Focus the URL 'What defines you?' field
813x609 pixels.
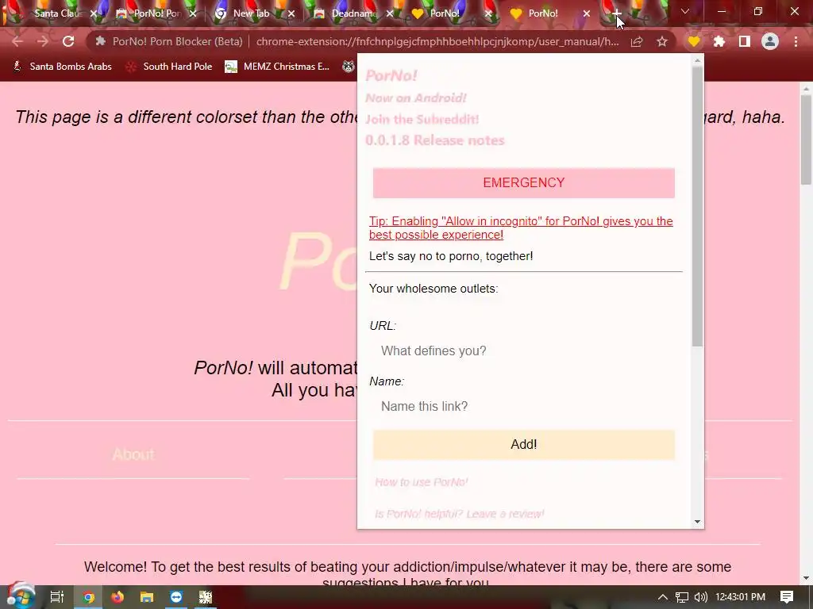coord(524,351)
